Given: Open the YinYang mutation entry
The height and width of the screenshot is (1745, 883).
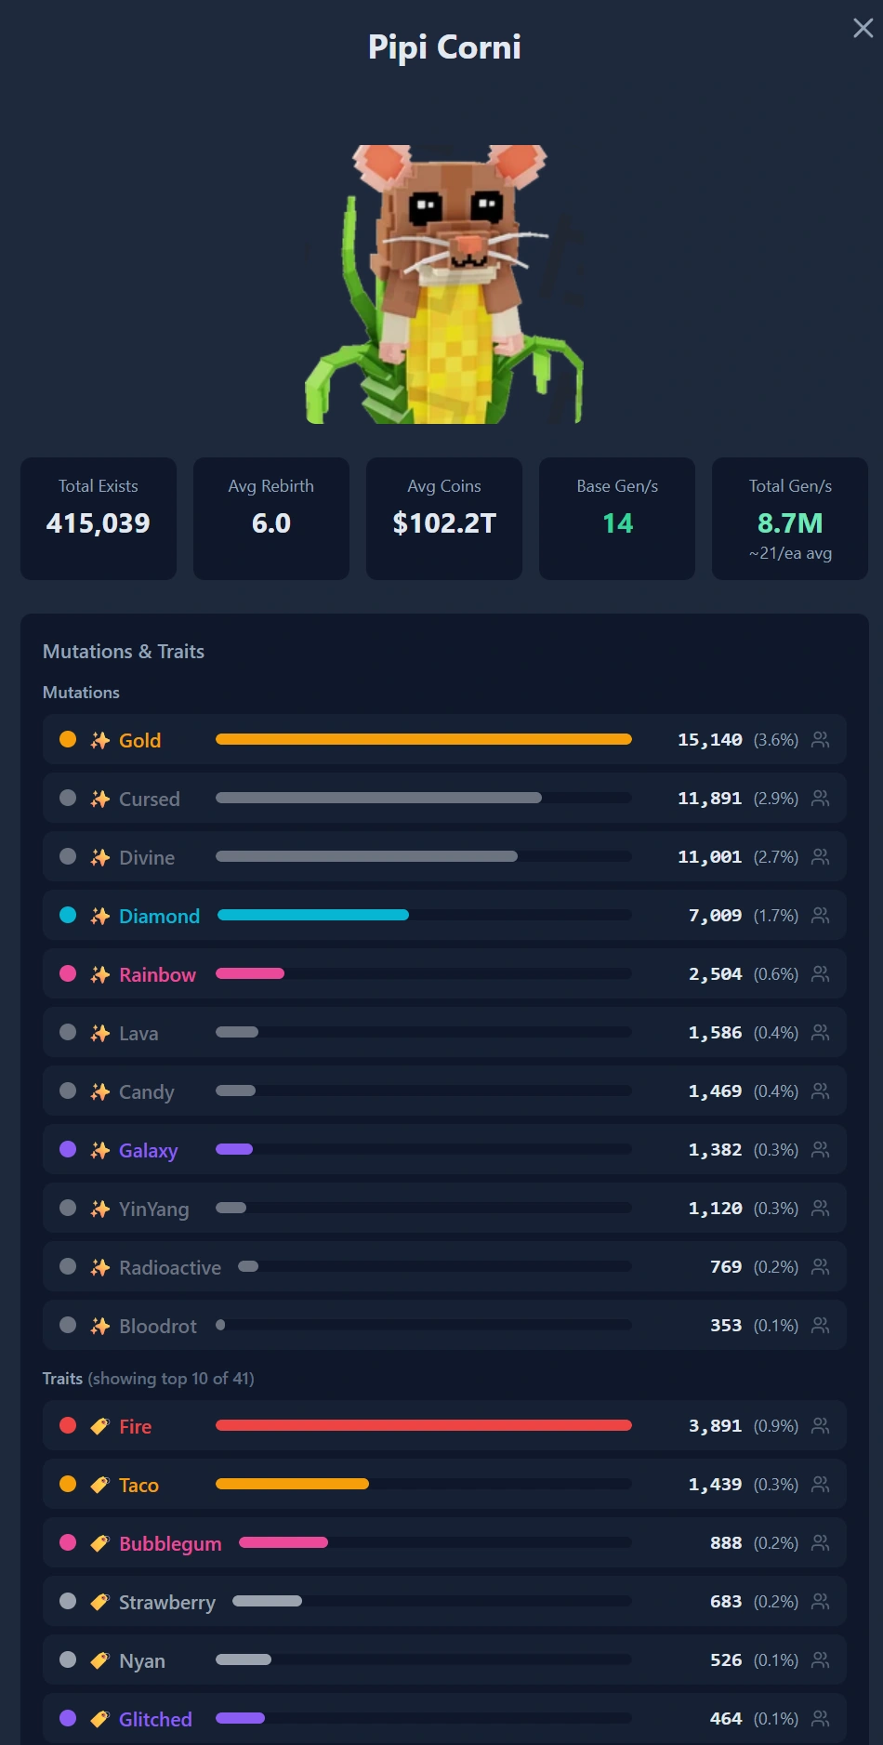Looking at the screenshot, I should (x=444, y=1209).
